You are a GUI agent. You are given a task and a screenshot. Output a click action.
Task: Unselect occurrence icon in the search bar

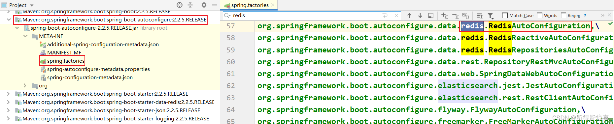(456, 15)
